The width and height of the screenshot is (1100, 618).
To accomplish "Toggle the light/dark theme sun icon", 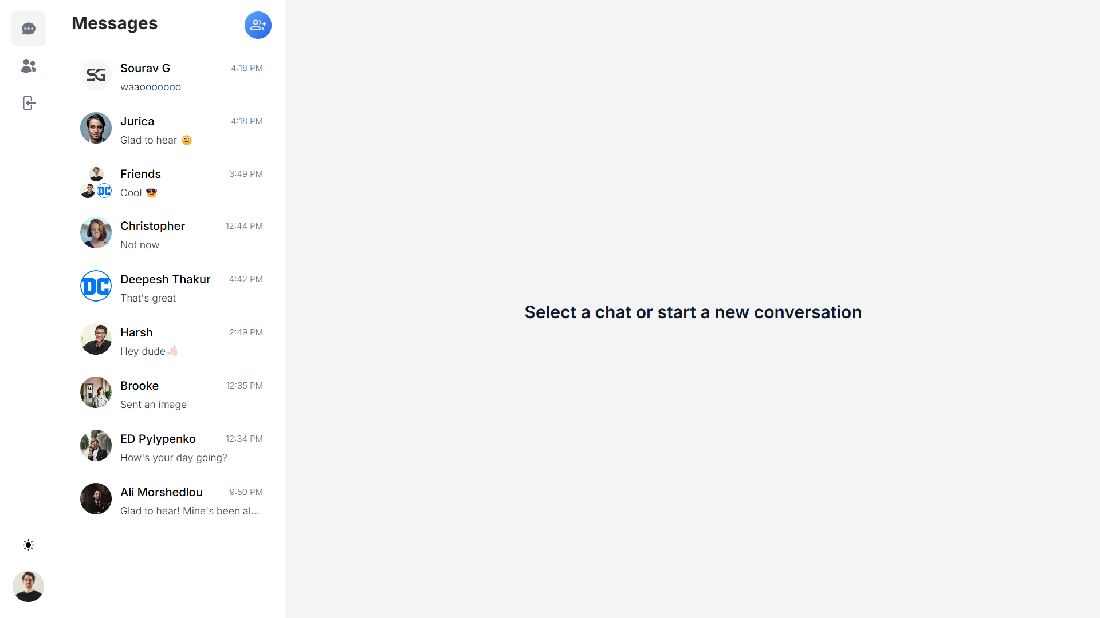I will tap(28, 545).
